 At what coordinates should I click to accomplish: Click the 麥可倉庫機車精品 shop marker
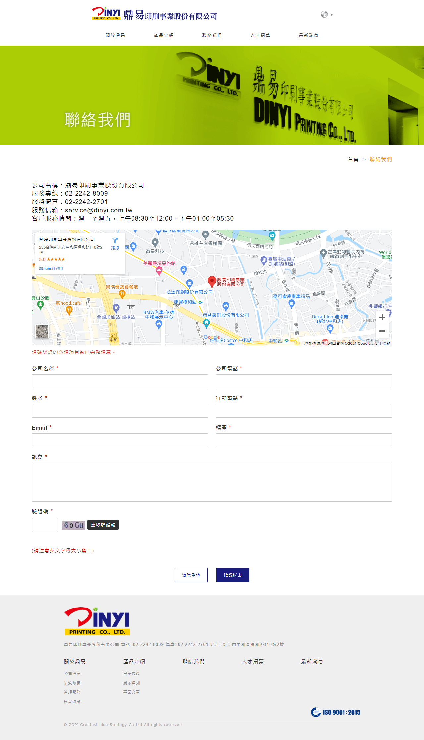[291, 304]
